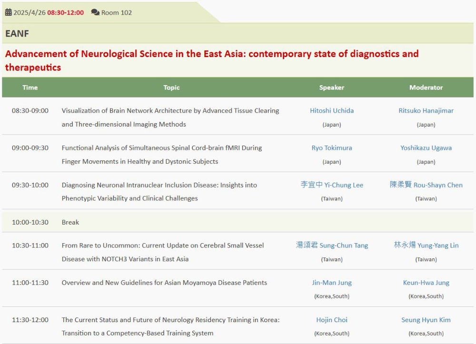Open speaker Yi-Chung Lee's page
The height and width of the screenshot is (344, 476).
332,185
